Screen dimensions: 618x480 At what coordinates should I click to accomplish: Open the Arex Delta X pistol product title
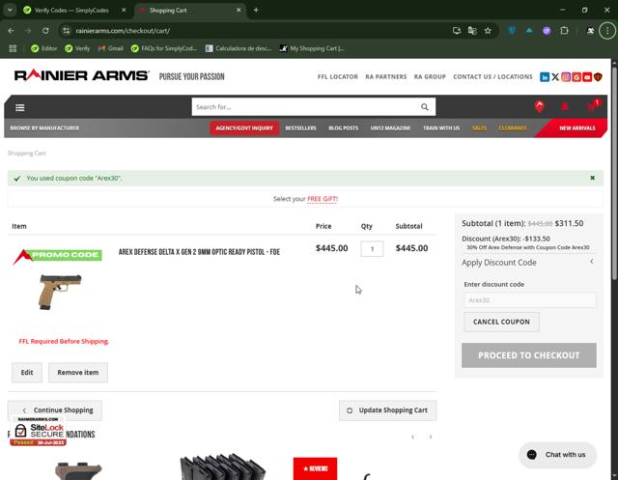[x=199, y=252]
